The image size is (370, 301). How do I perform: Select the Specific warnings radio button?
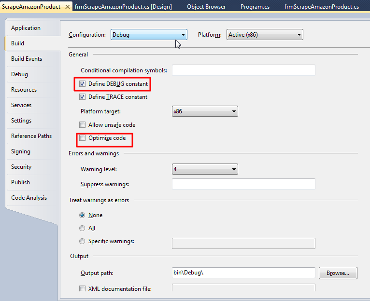tap(82, 241)
